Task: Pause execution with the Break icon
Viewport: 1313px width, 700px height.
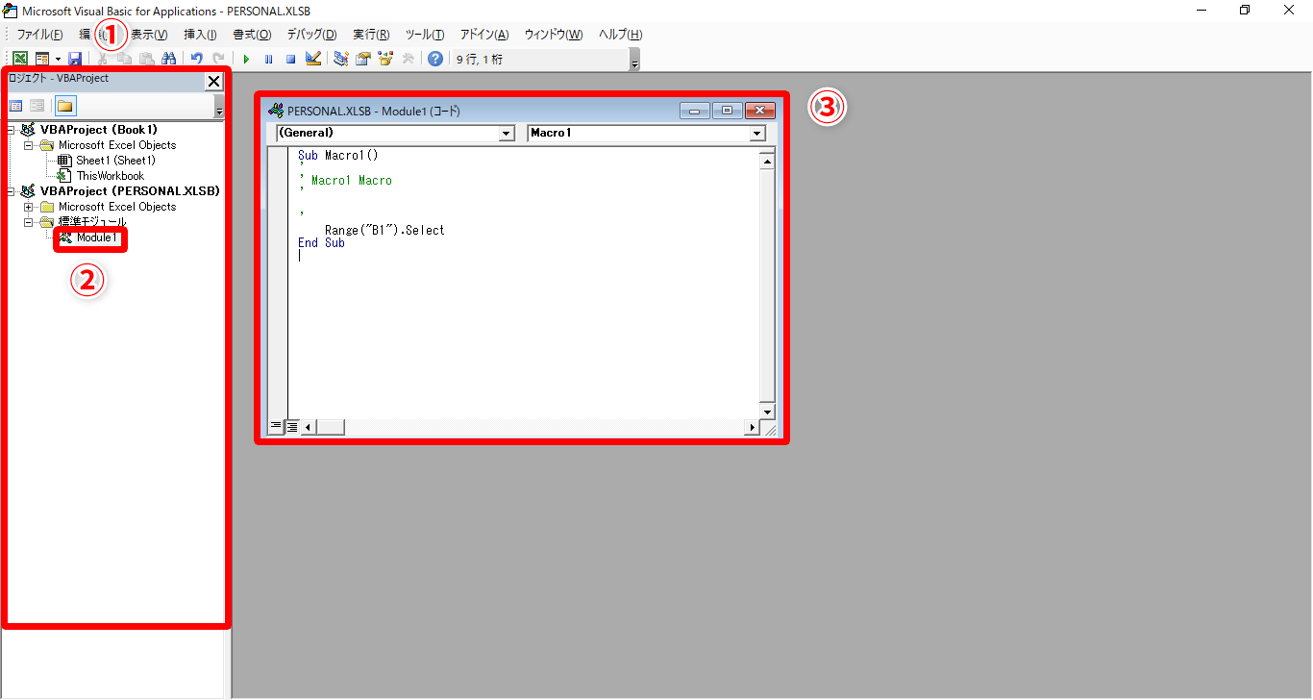Action: (268, 59)
